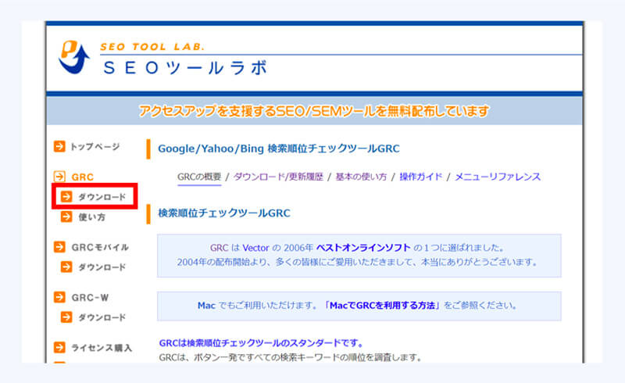The width and height of the screenshot is (625, 383).
Task: Switch to ダウンロード/更新履歴 tab
Action: [278, 177]
